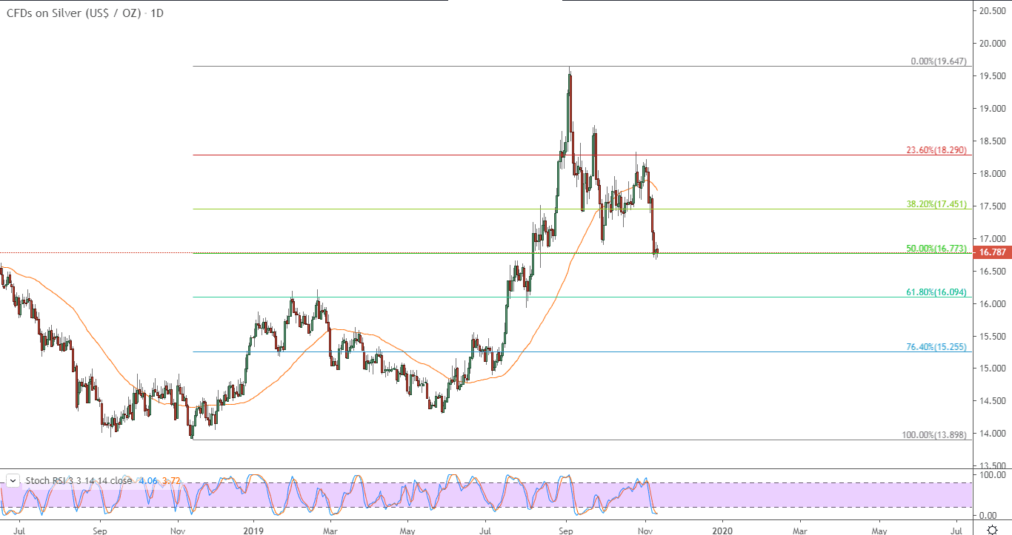Click the May 2020 time axis label
1012x535 pixels.
pyautogui.click(x=879, y=530)
